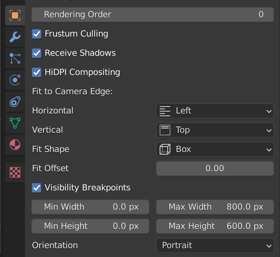Turn off Visibility Breakpoints
Viewport: 280px width, 257px height.
37,188
